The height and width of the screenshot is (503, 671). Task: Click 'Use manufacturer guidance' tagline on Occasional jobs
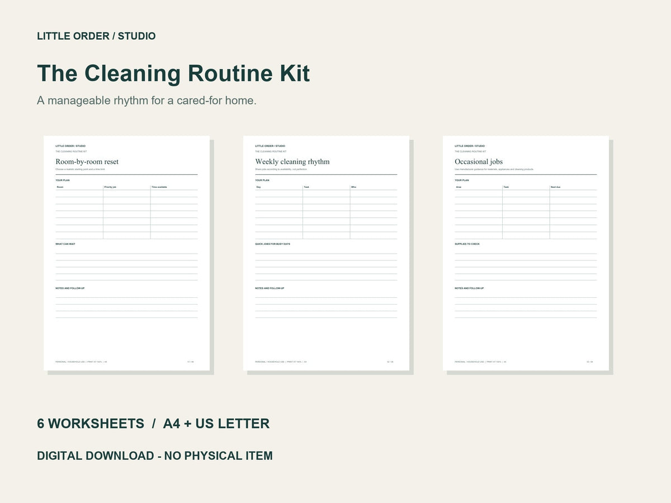494,169
